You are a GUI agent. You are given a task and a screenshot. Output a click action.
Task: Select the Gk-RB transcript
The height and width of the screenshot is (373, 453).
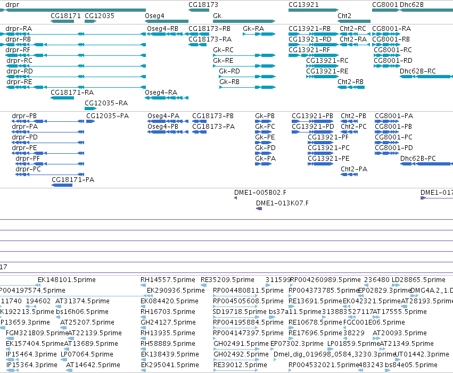click(x=229, y=82)
